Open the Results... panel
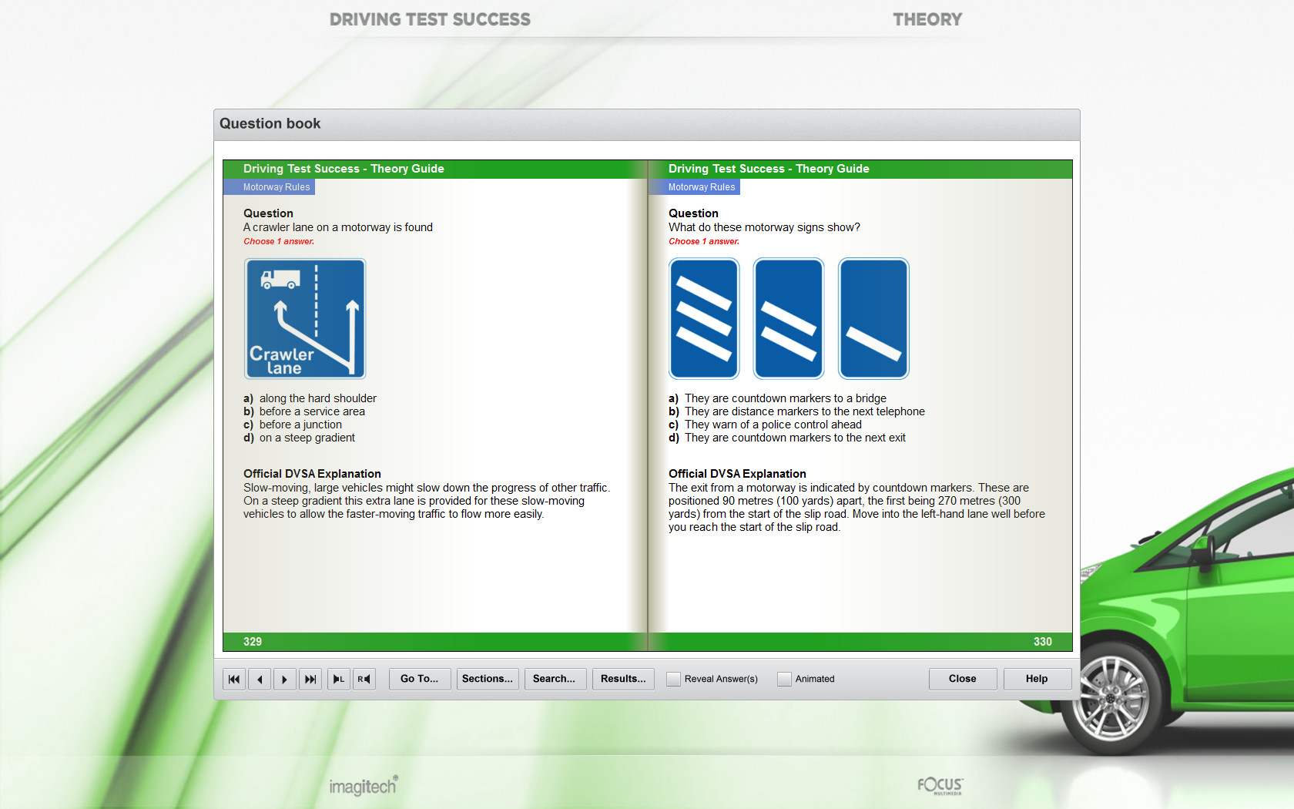1294x809 pixels. (622, 679)
